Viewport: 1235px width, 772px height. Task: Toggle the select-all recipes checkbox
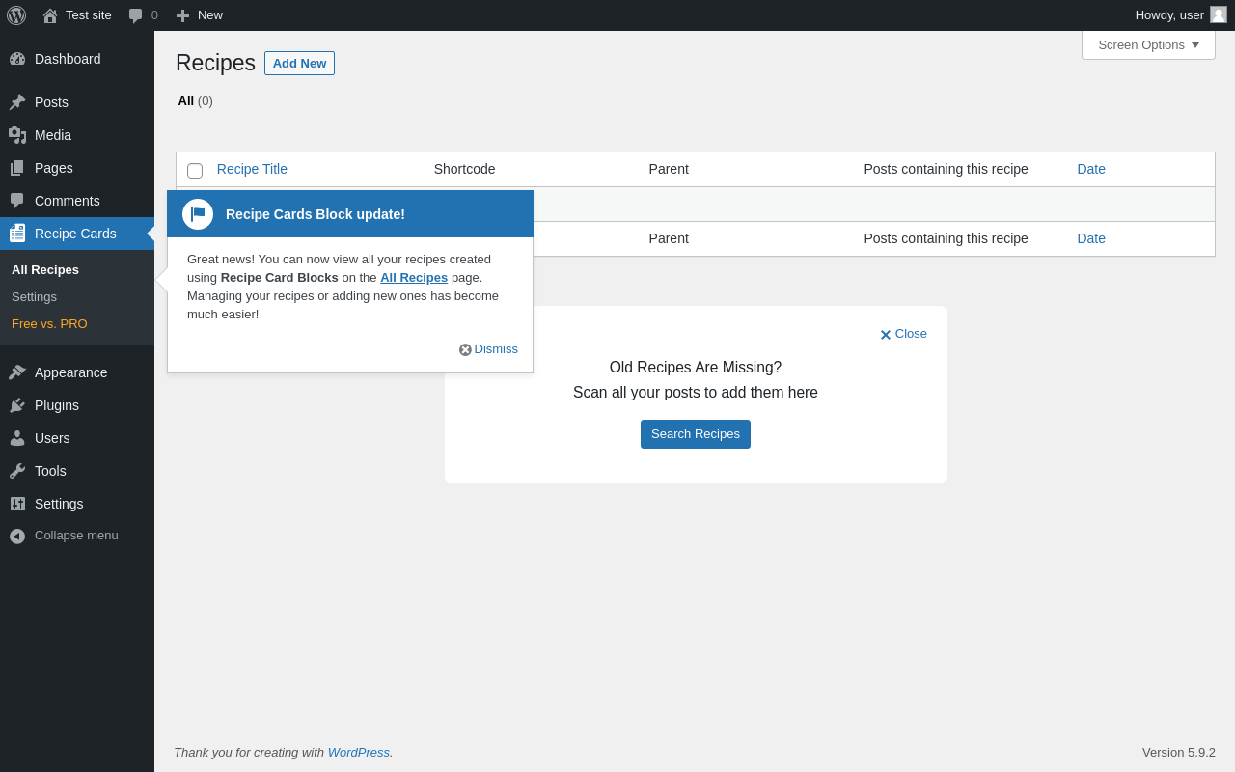(x=195, y=171)
